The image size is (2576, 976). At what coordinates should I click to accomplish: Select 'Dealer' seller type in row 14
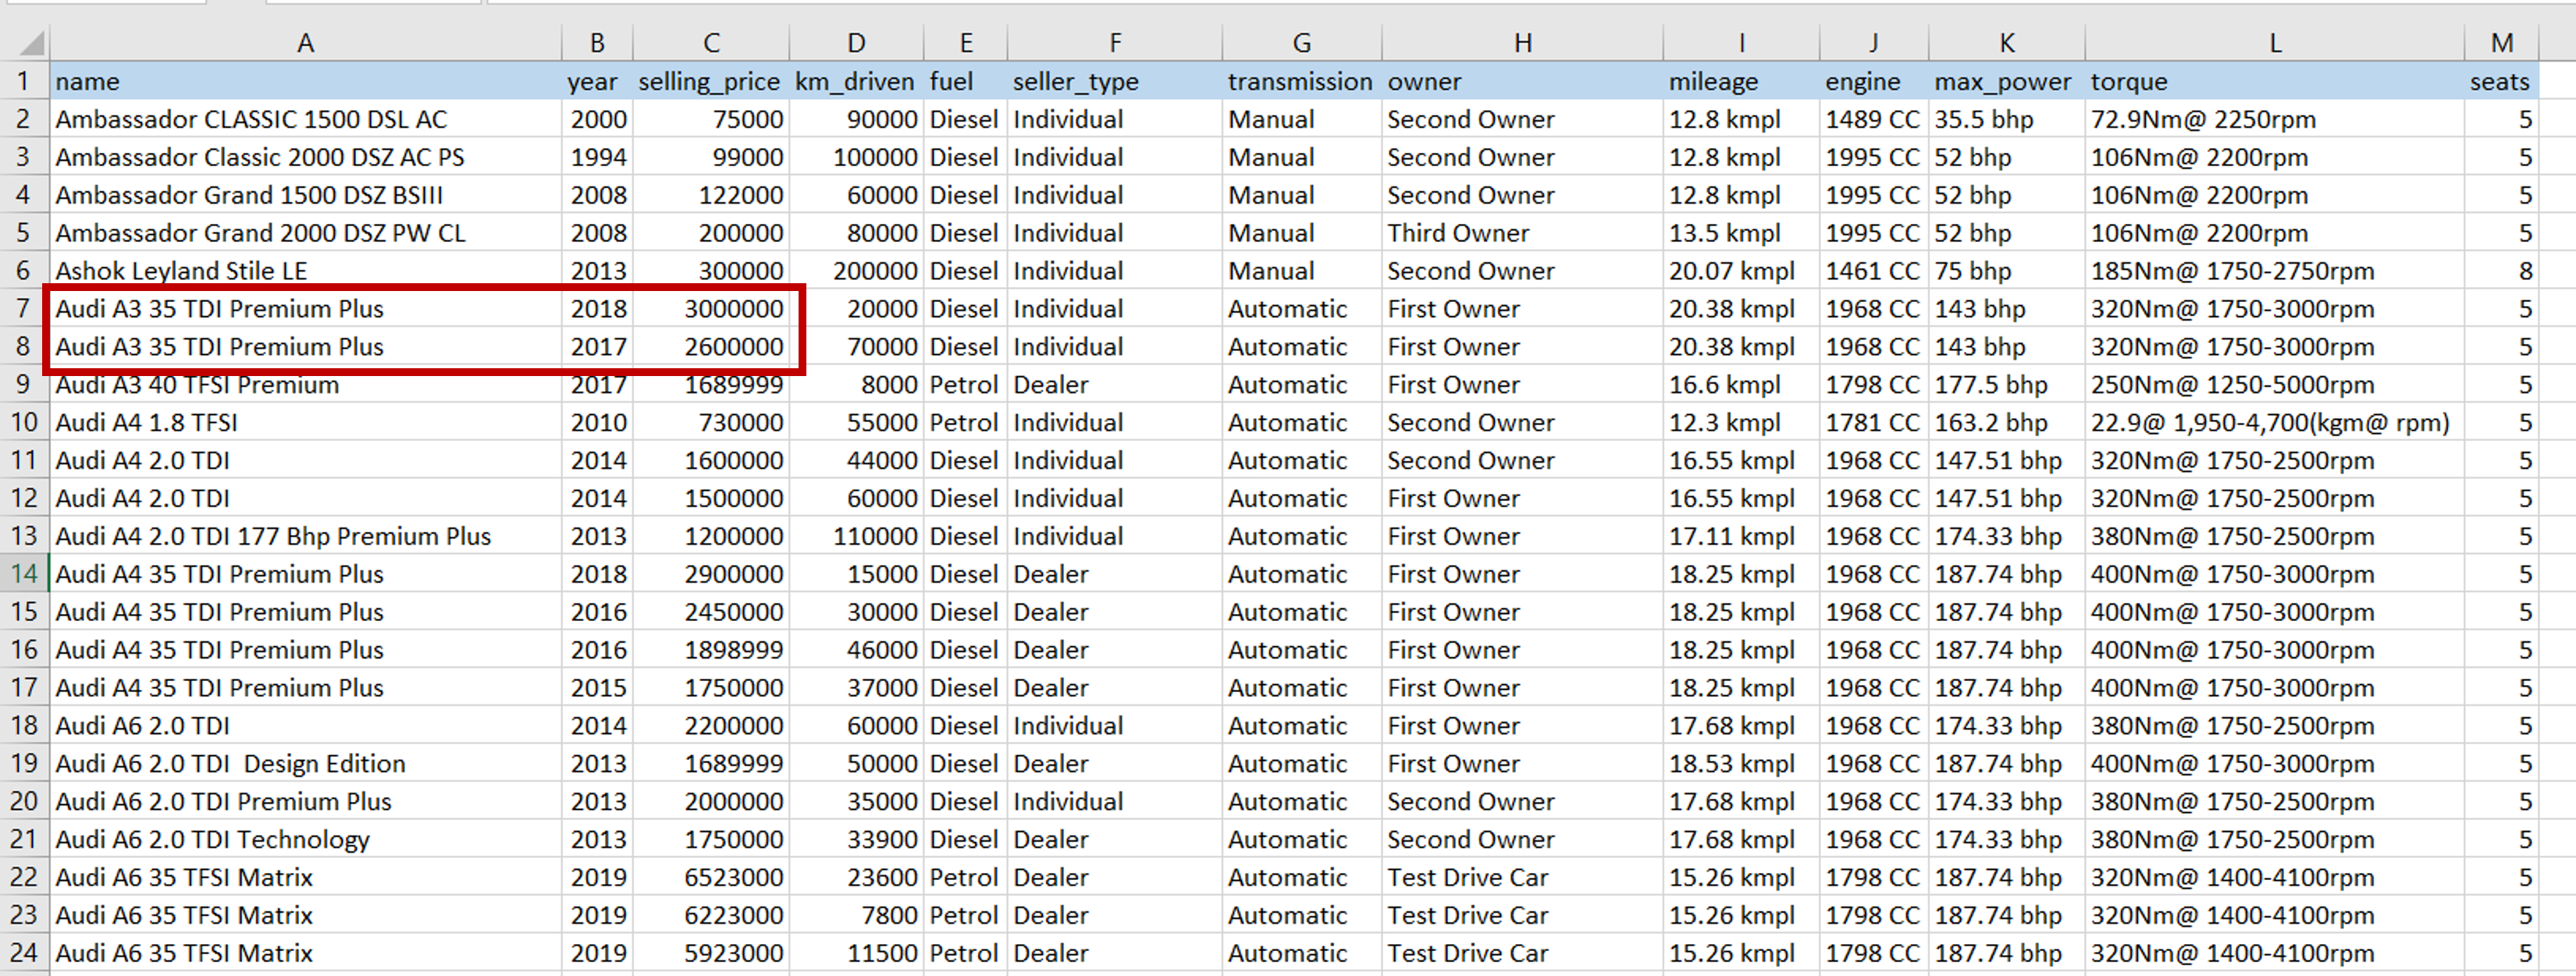coord(1115,574)
